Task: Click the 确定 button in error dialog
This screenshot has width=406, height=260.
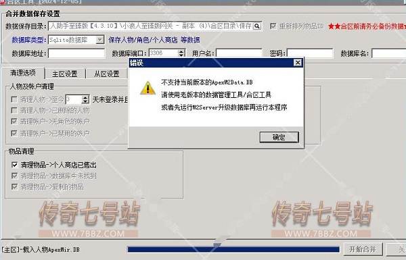Action: point(279,137)
